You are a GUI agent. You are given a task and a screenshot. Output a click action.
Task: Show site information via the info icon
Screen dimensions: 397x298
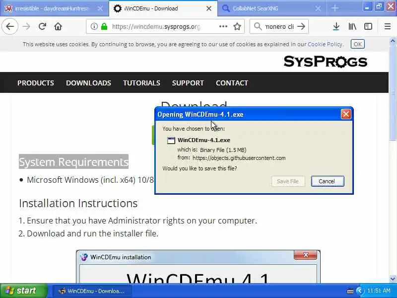[94, 26]
